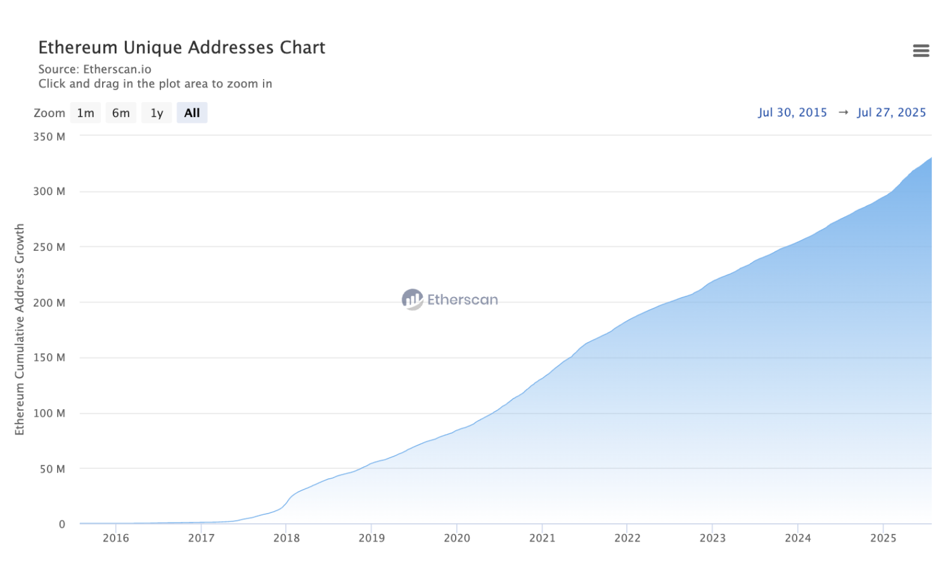Edit the end date Jul 27, 2025
Image resolution: width=952 pixels, height=570 pixels.
coord(891,113)
